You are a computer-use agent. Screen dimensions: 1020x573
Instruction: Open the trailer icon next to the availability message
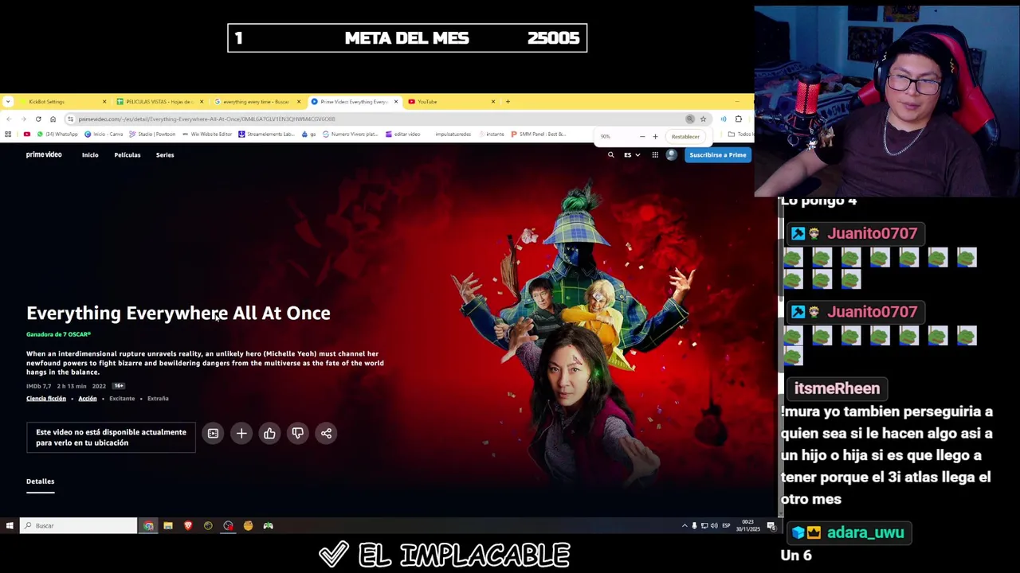click(x=213, y=434)
